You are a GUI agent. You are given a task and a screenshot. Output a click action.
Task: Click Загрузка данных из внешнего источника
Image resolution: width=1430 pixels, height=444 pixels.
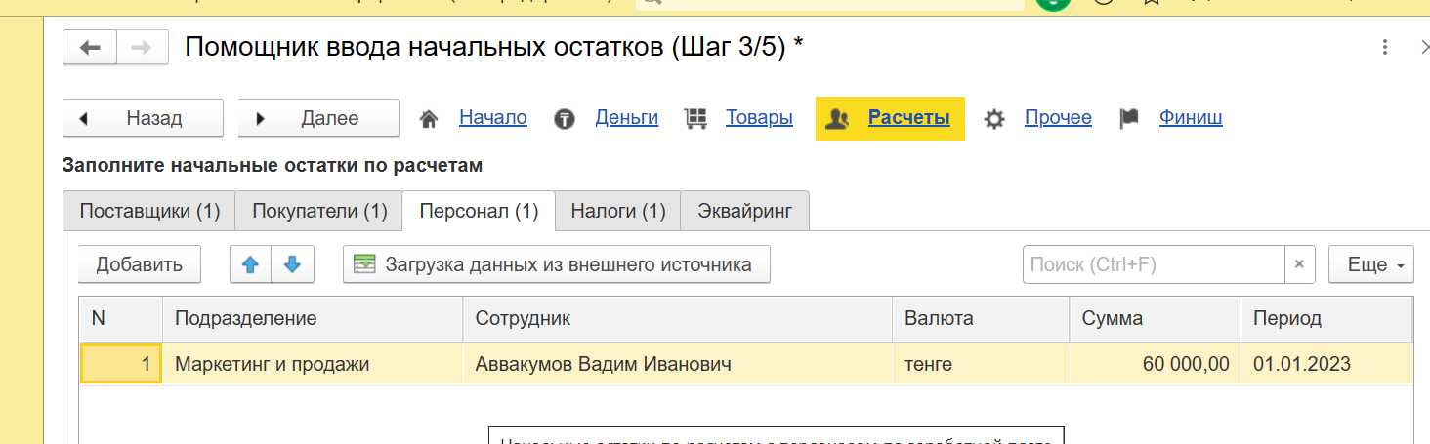556,264
